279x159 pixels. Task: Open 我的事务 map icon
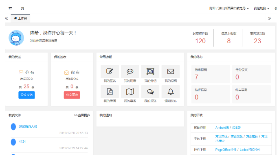tap(130, 92)
